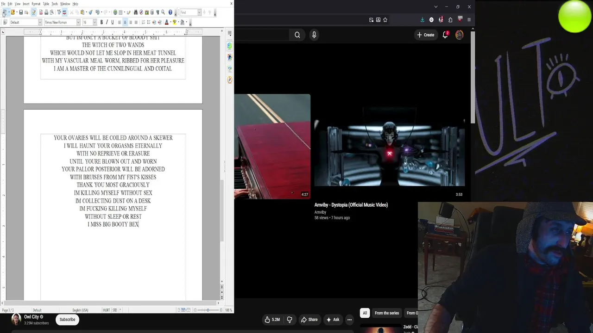Open browser extensions puzzle icon

pyautogui.click(x=450, y=20)
